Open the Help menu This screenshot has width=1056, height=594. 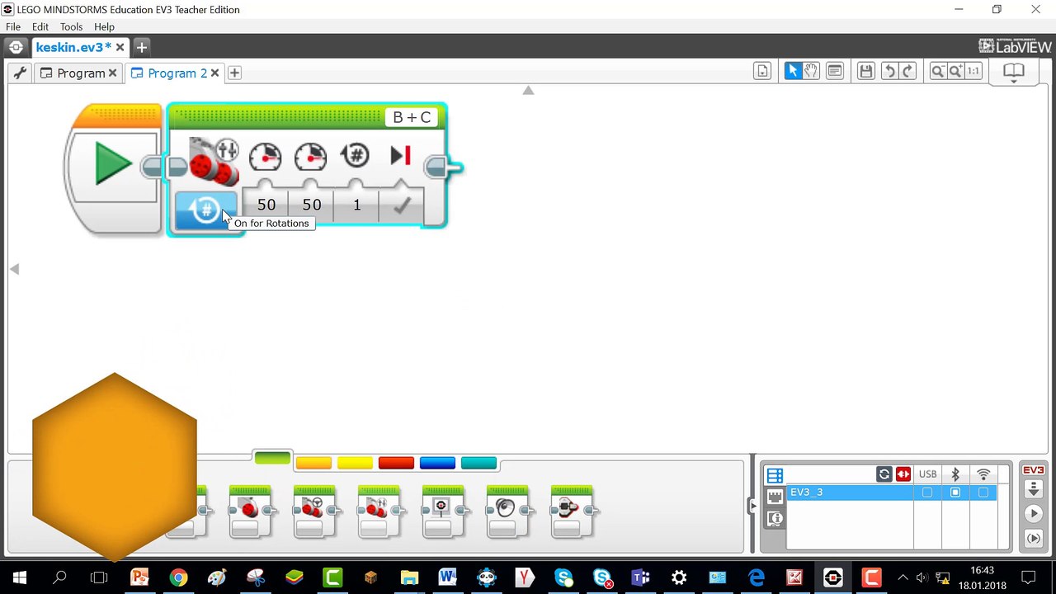[x=104, y=27]
